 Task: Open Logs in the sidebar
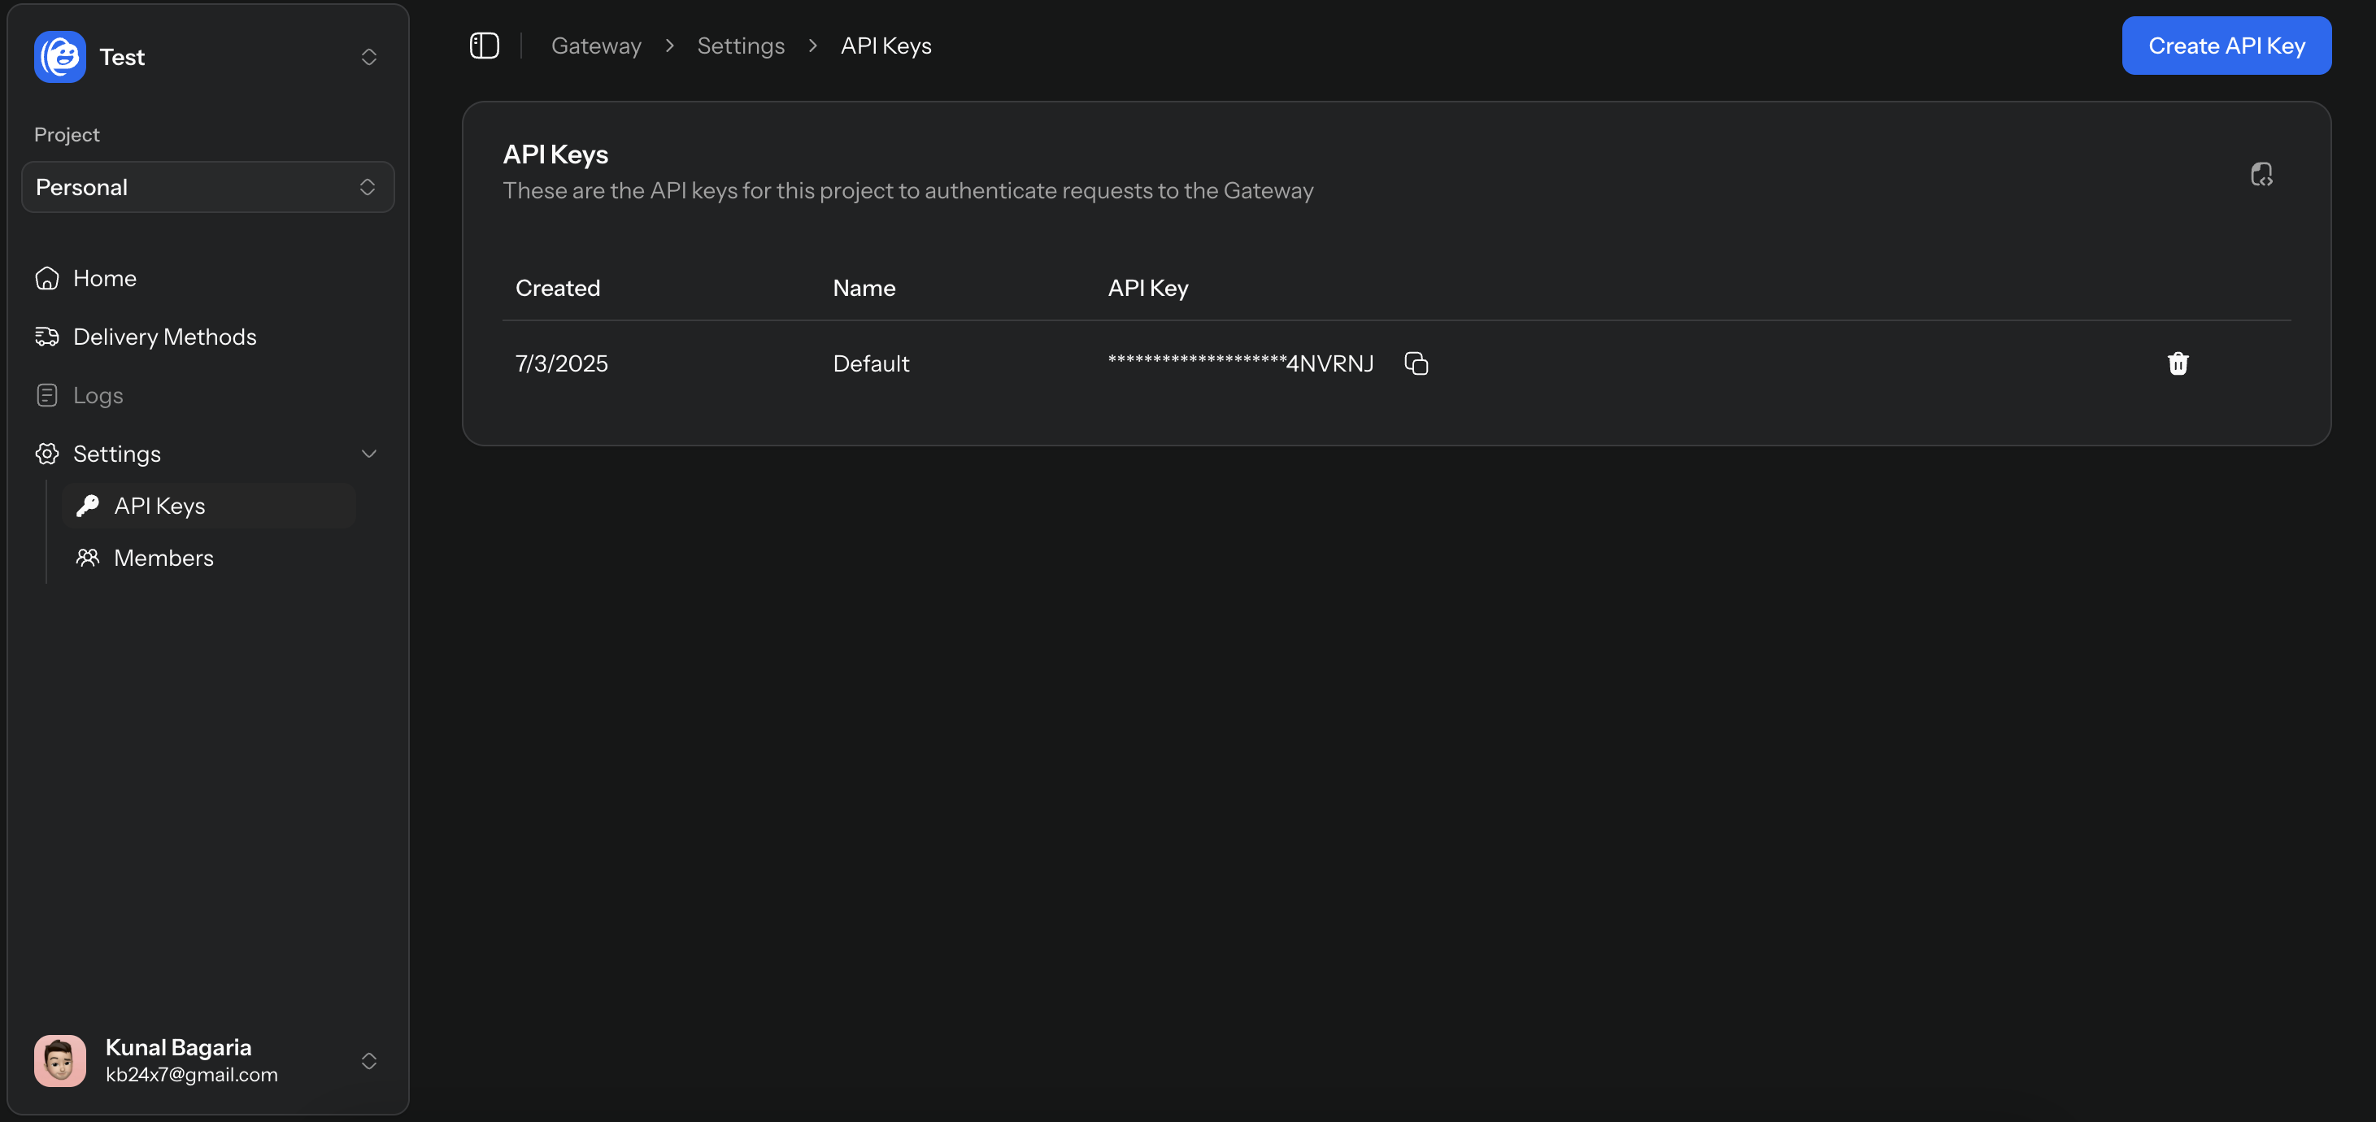click(x=98, y=395)
